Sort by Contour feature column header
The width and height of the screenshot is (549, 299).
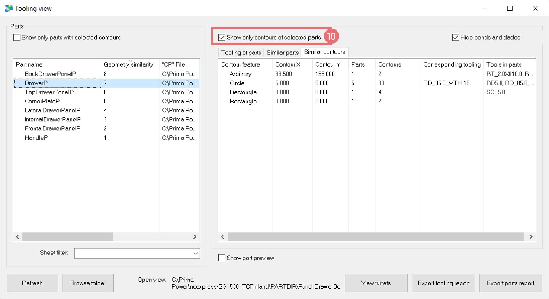tap(241, 64)
